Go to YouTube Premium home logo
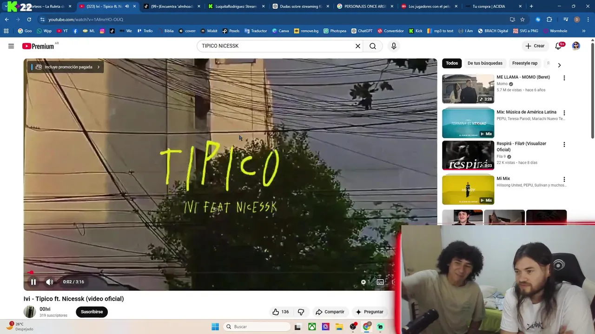 click(38, 46)
